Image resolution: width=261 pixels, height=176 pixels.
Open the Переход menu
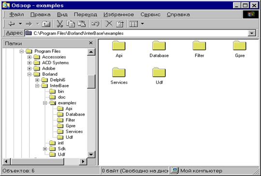(86, 14)
